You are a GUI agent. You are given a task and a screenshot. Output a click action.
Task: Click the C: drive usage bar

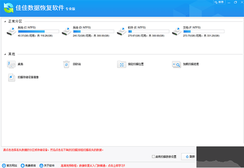[39, 31]
